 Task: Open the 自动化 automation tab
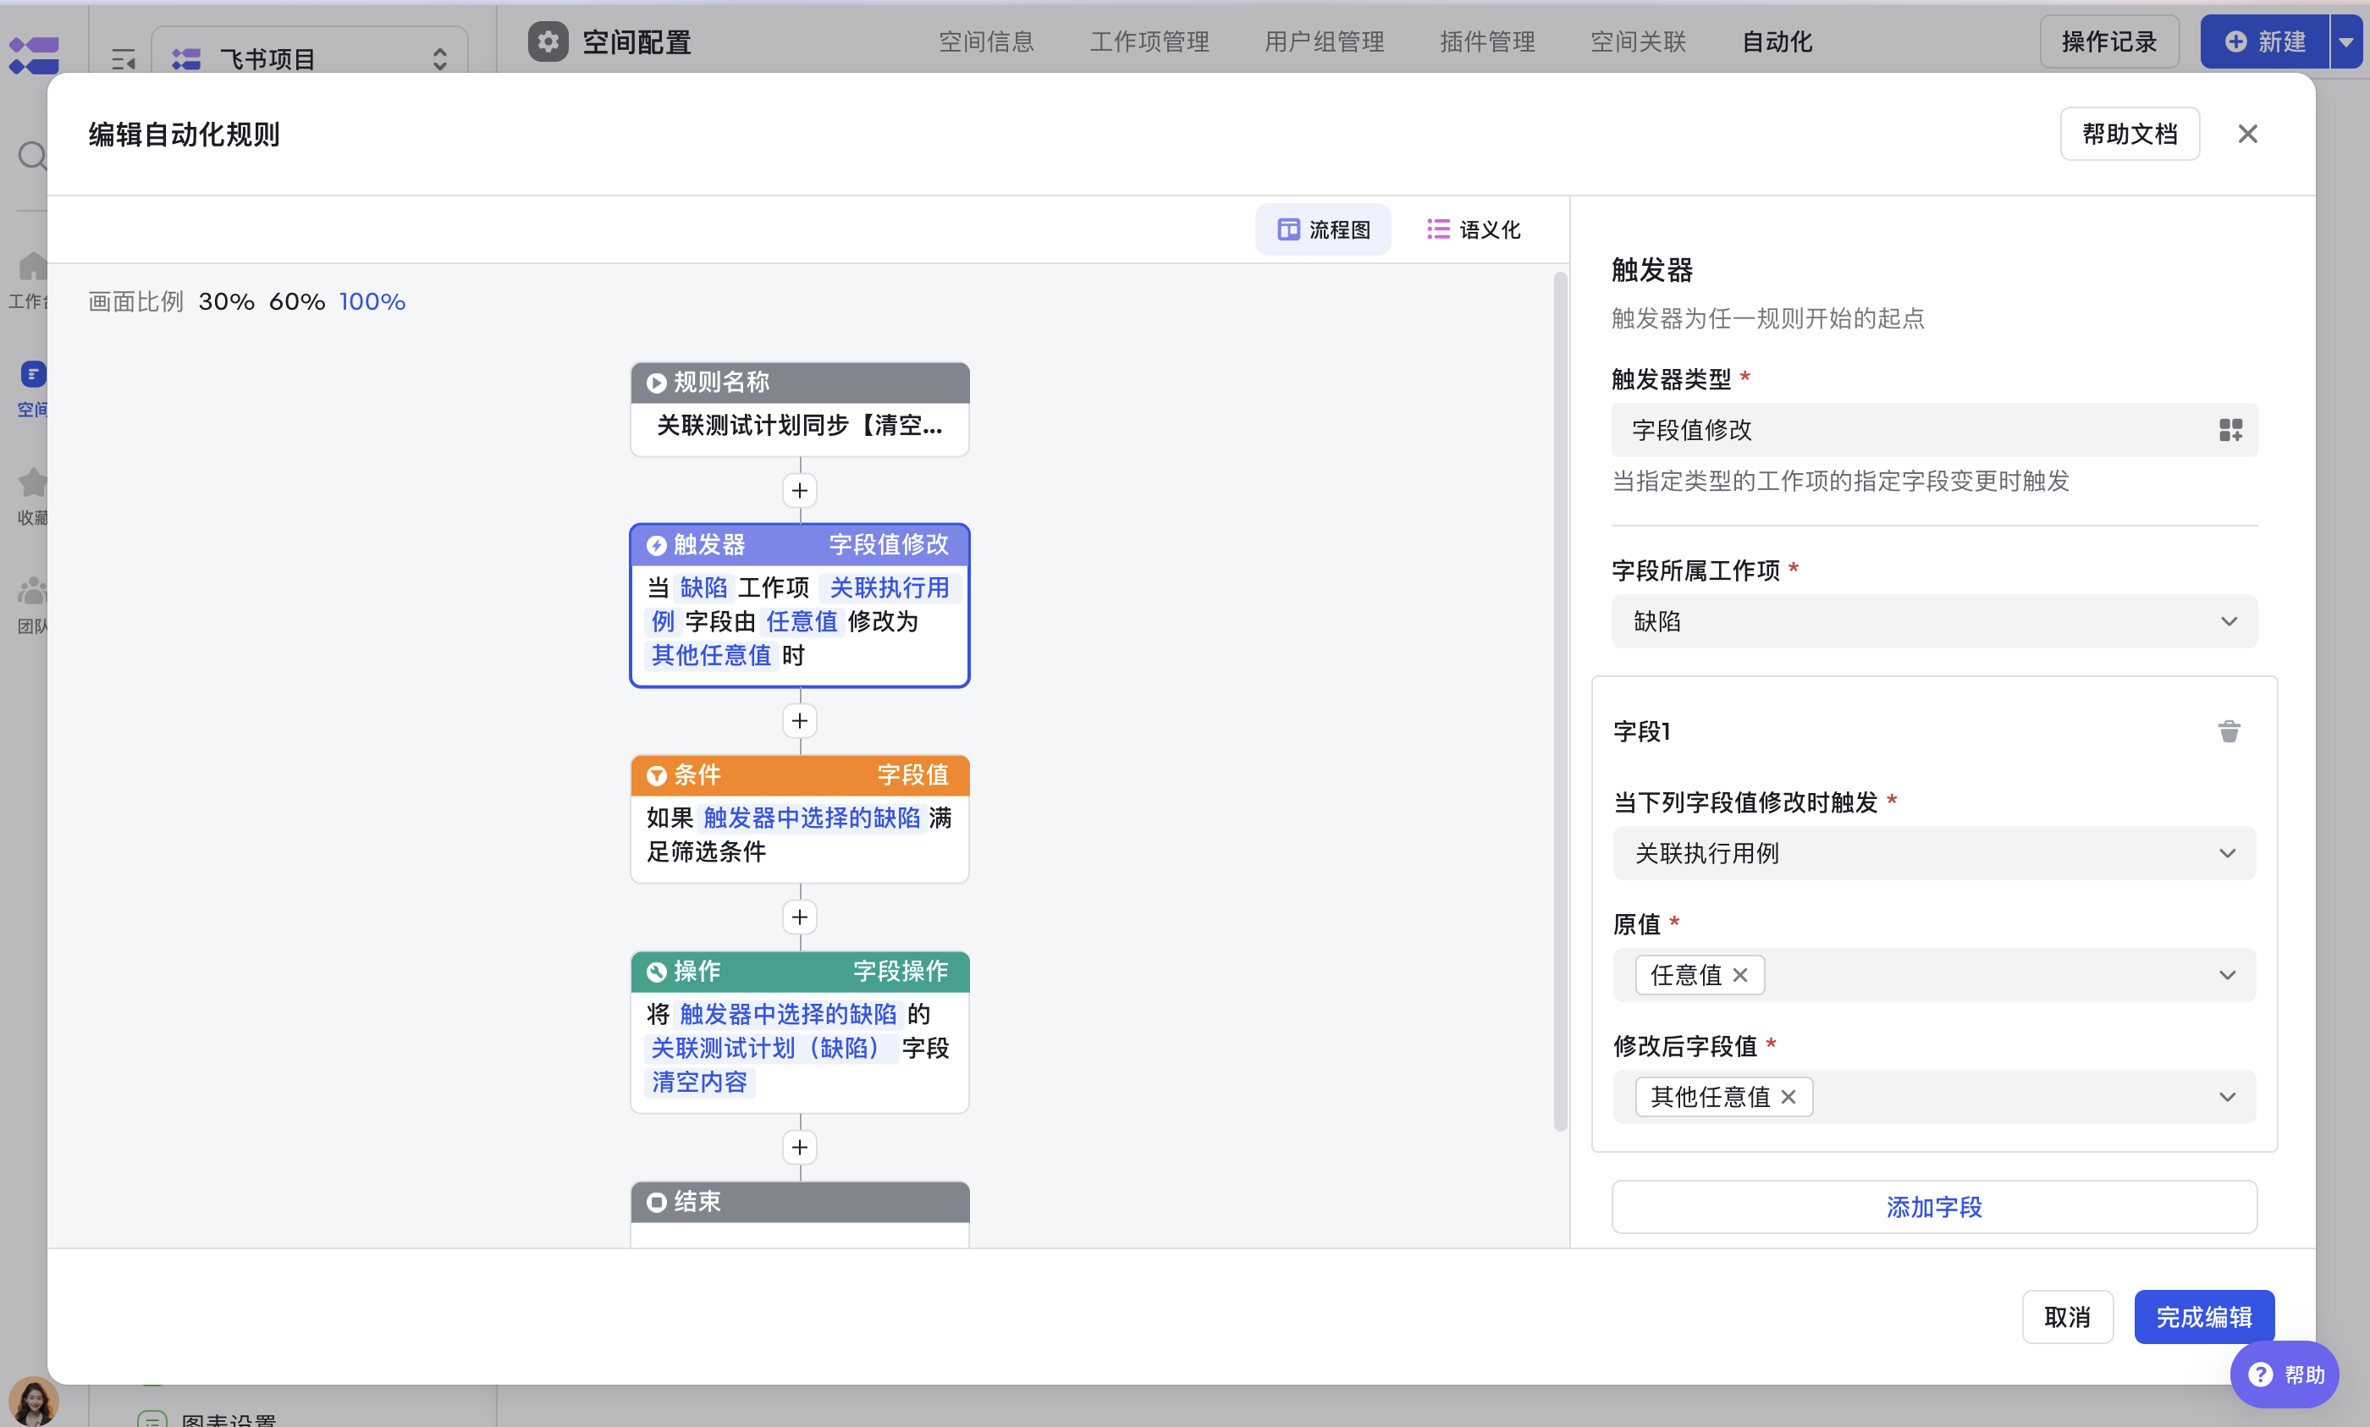[x=1777, y=42]
